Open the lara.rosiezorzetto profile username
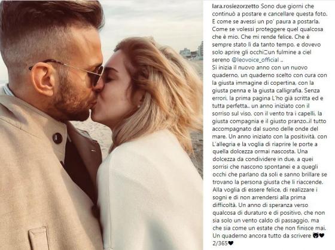335x250 pixels. point(236,7)
